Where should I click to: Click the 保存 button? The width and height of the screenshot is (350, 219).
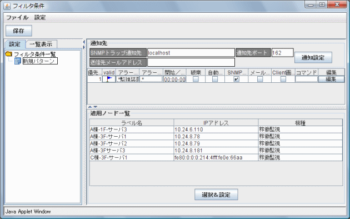pyautogui.click(x=19, y=31)
